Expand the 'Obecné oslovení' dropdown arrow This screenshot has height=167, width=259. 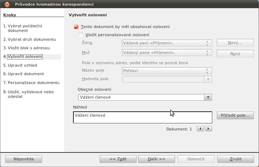[208, 97]
